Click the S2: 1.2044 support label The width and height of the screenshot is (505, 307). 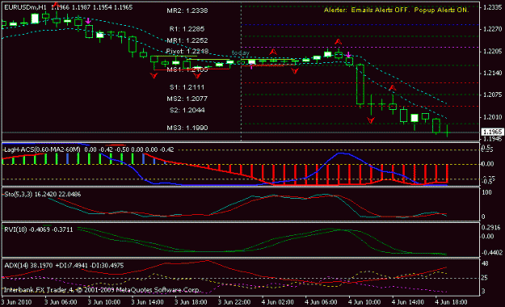pyautogui.click(x=187, y=110)
